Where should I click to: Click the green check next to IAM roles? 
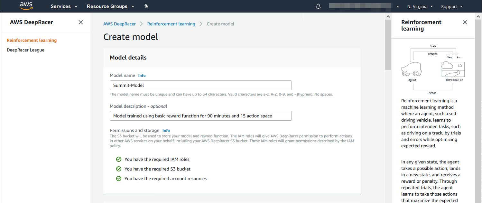coord(119,159)
